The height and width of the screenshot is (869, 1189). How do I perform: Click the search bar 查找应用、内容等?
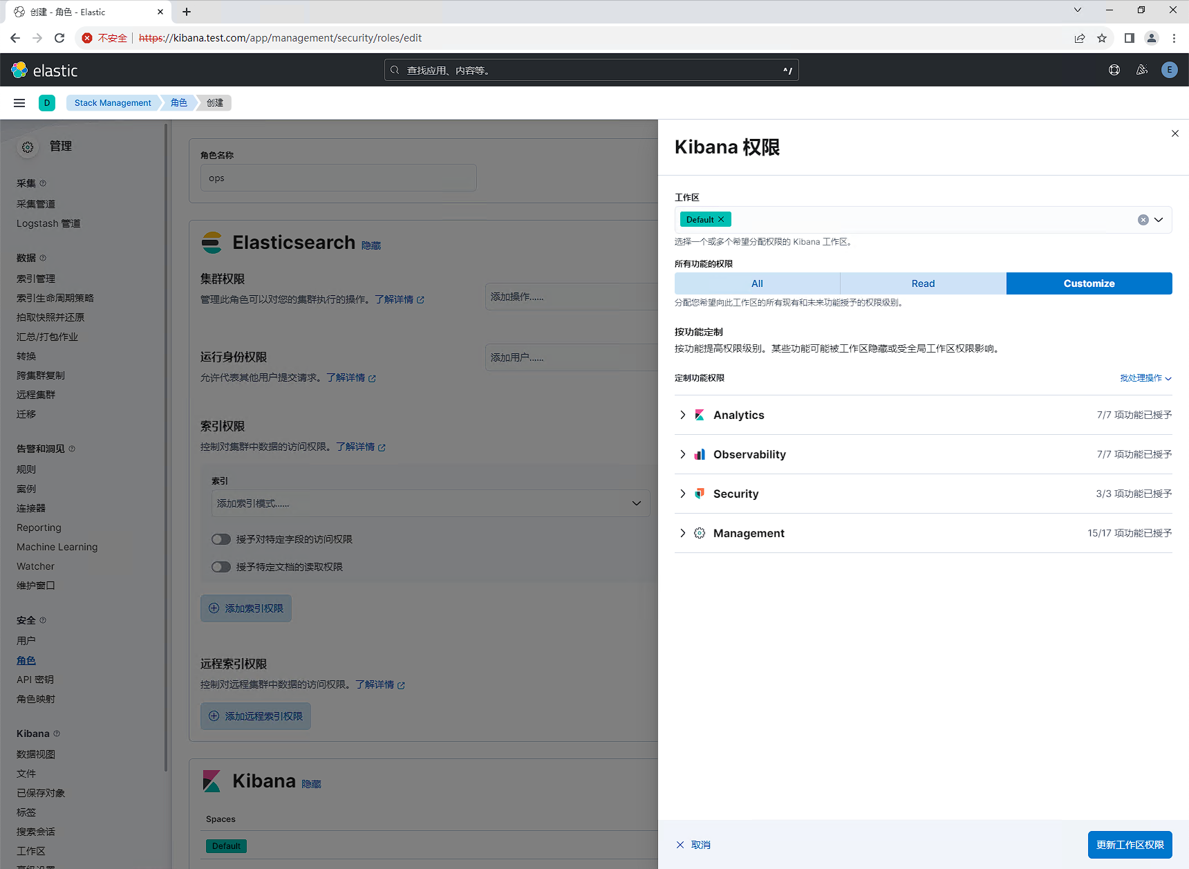point(591,70)
